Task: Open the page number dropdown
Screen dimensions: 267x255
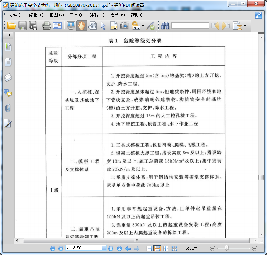Action: click(104, 248)
